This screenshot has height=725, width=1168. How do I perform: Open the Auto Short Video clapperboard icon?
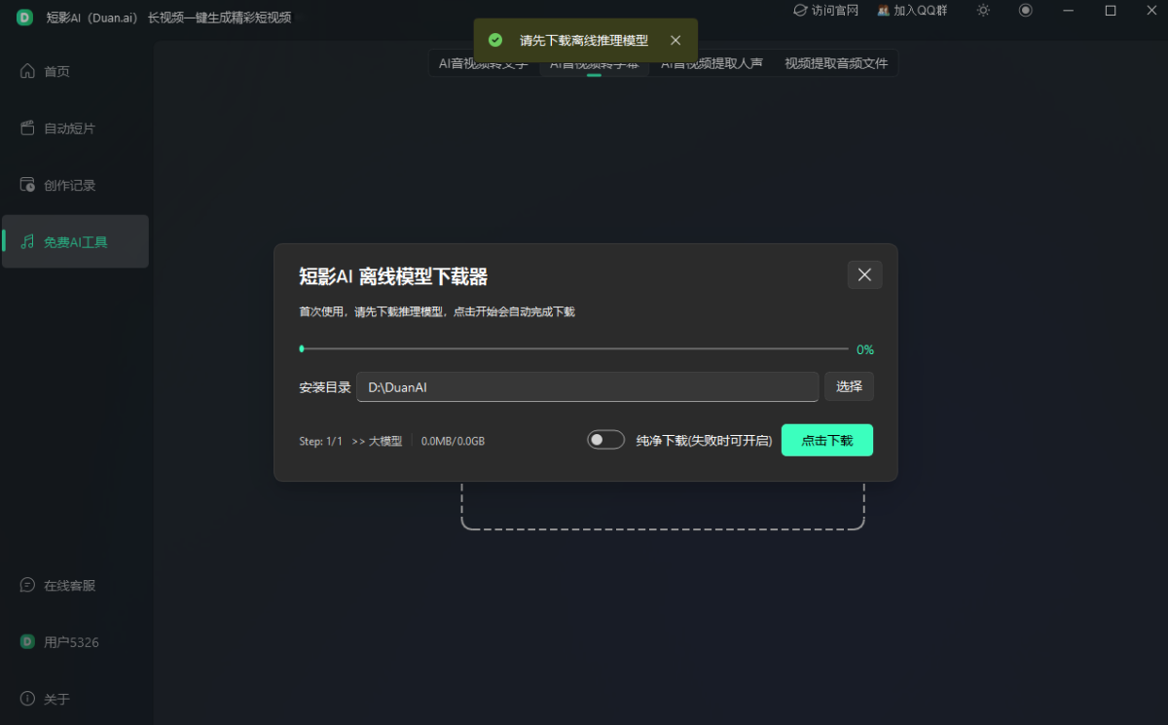[x=27, y=128]
